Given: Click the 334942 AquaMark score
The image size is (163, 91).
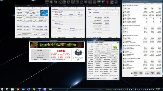Looking at the screenshot, I should click(x=61, y=51).
